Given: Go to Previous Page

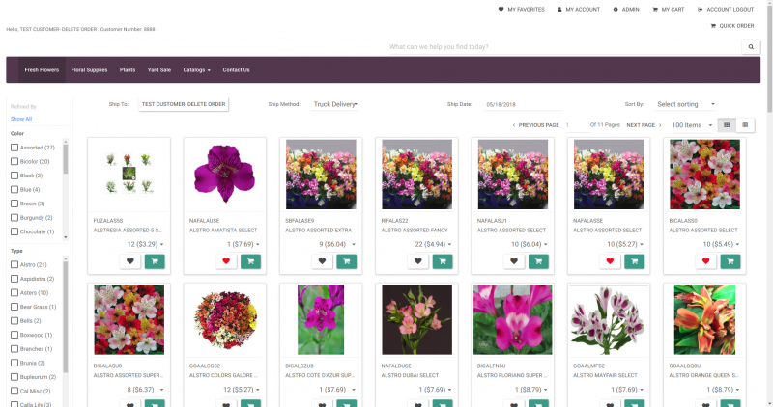Looking at the screenshot, I should coord(536,125).
